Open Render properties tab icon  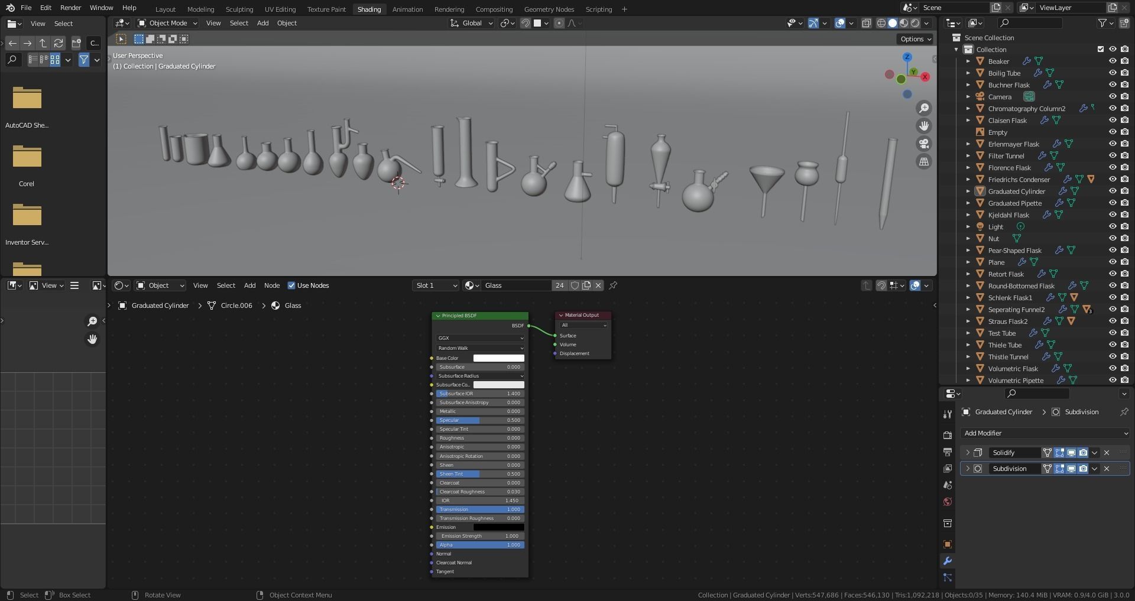(x=948, y=436)
